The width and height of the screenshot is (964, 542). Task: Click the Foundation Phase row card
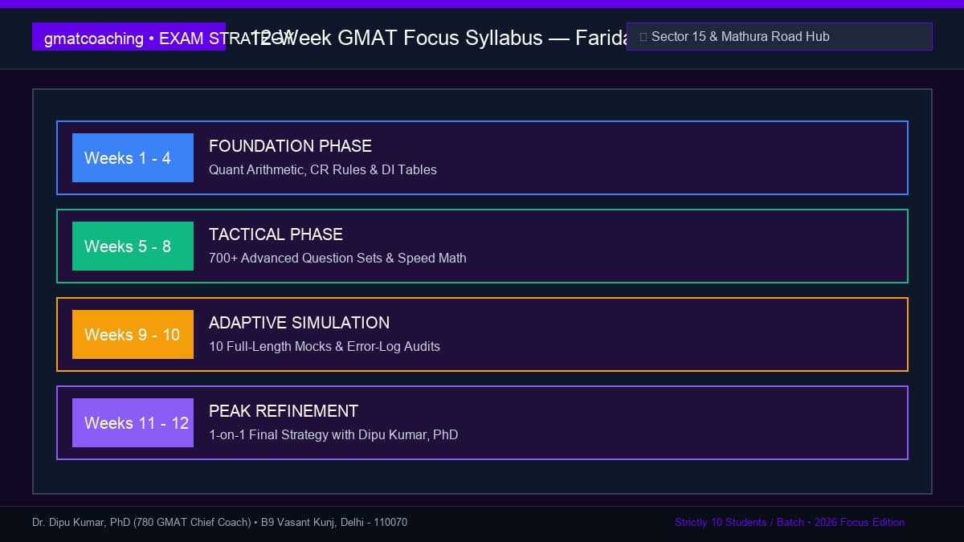[482, 158]
